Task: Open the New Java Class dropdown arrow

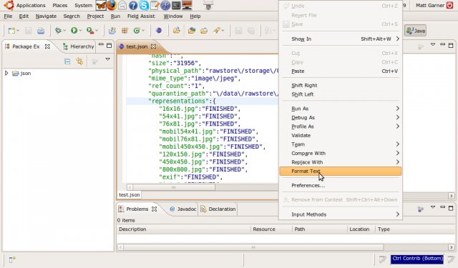Action: [x=143, y=30]
